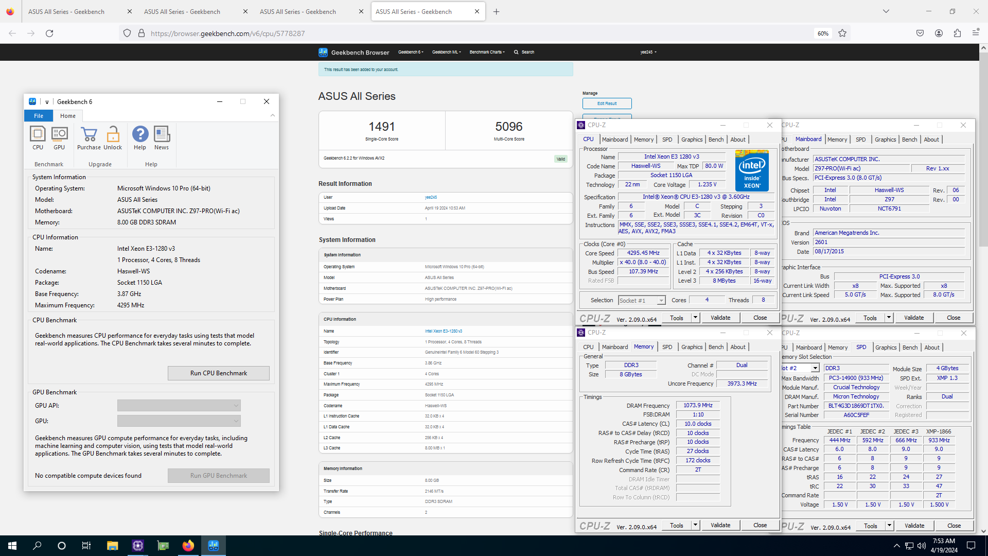Click the Firefox address bar URL
The height and width of the screenshot is (556, 988).
click(x=227, y=33)
